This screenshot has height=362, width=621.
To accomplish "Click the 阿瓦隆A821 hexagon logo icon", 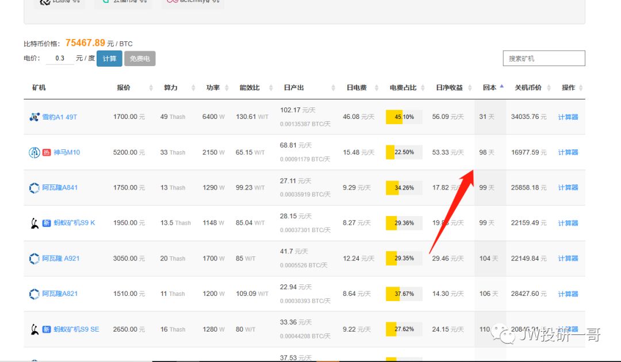I will 34,294.
